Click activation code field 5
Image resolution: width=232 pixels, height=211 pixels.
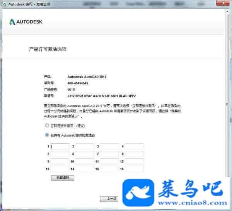pyautogui.click(x=60, y=154)
